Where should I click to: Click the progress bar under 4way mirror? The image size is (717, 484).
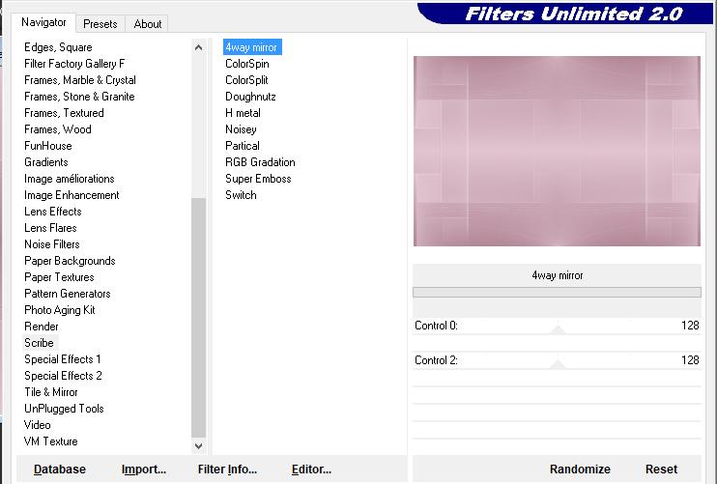tap(557, 292)
